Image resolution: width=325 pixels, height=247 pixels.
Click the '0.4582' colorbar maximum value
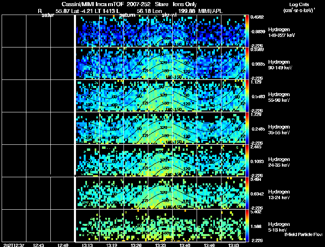click(257, 17)
